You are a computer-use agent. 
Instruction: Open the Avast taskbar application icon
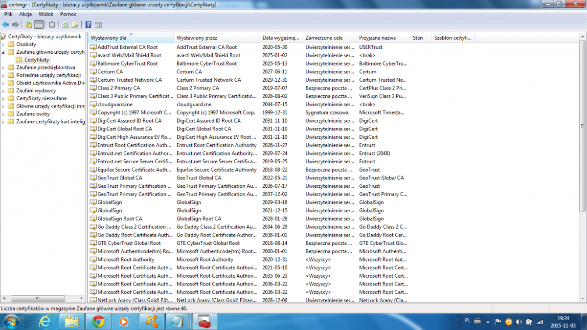151,321
